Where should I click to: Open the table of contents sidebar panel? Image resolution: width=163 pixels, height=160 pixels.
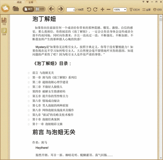(4, 32)
